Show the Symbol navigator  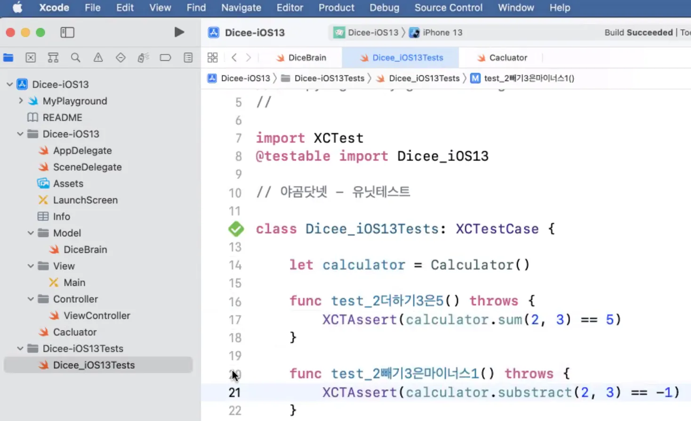coord(53,57)
